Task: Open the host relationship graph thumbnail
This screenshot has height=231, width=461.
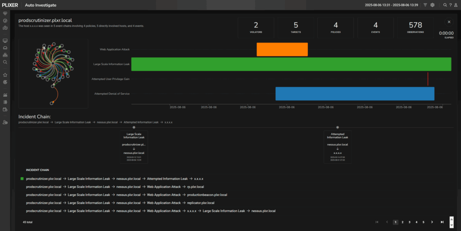Action: 53,74
